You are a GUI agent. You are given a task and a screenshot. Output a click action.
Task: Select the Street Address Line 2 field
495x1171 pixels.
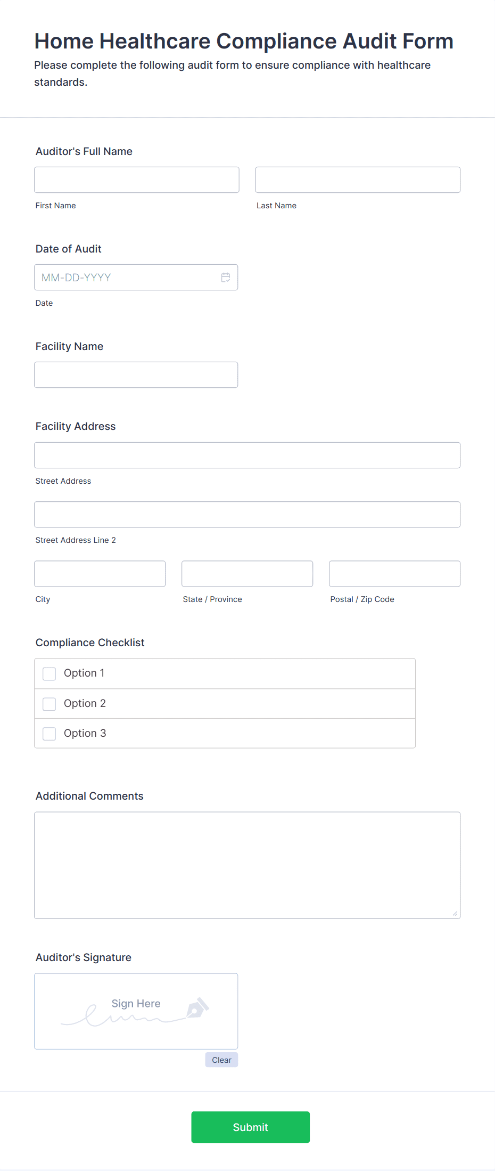pyautogui.click(x=247, y=515)
